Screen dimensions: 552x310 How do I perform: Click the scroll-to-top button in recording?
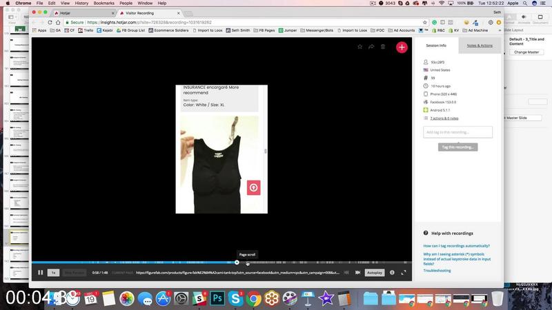(253, 187)
